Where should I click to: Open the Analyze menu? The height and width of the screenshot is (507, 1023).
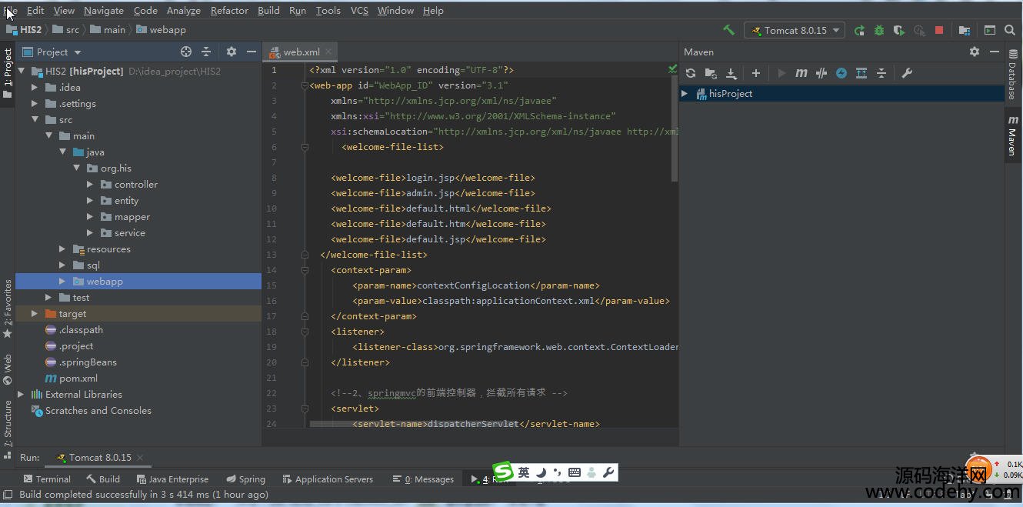(x=184, y=10)
